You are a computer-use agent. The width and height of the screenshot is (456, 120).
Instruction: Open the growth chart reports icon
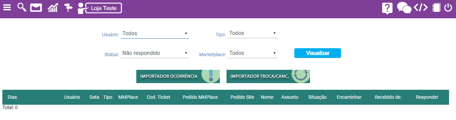coord(53,8)
